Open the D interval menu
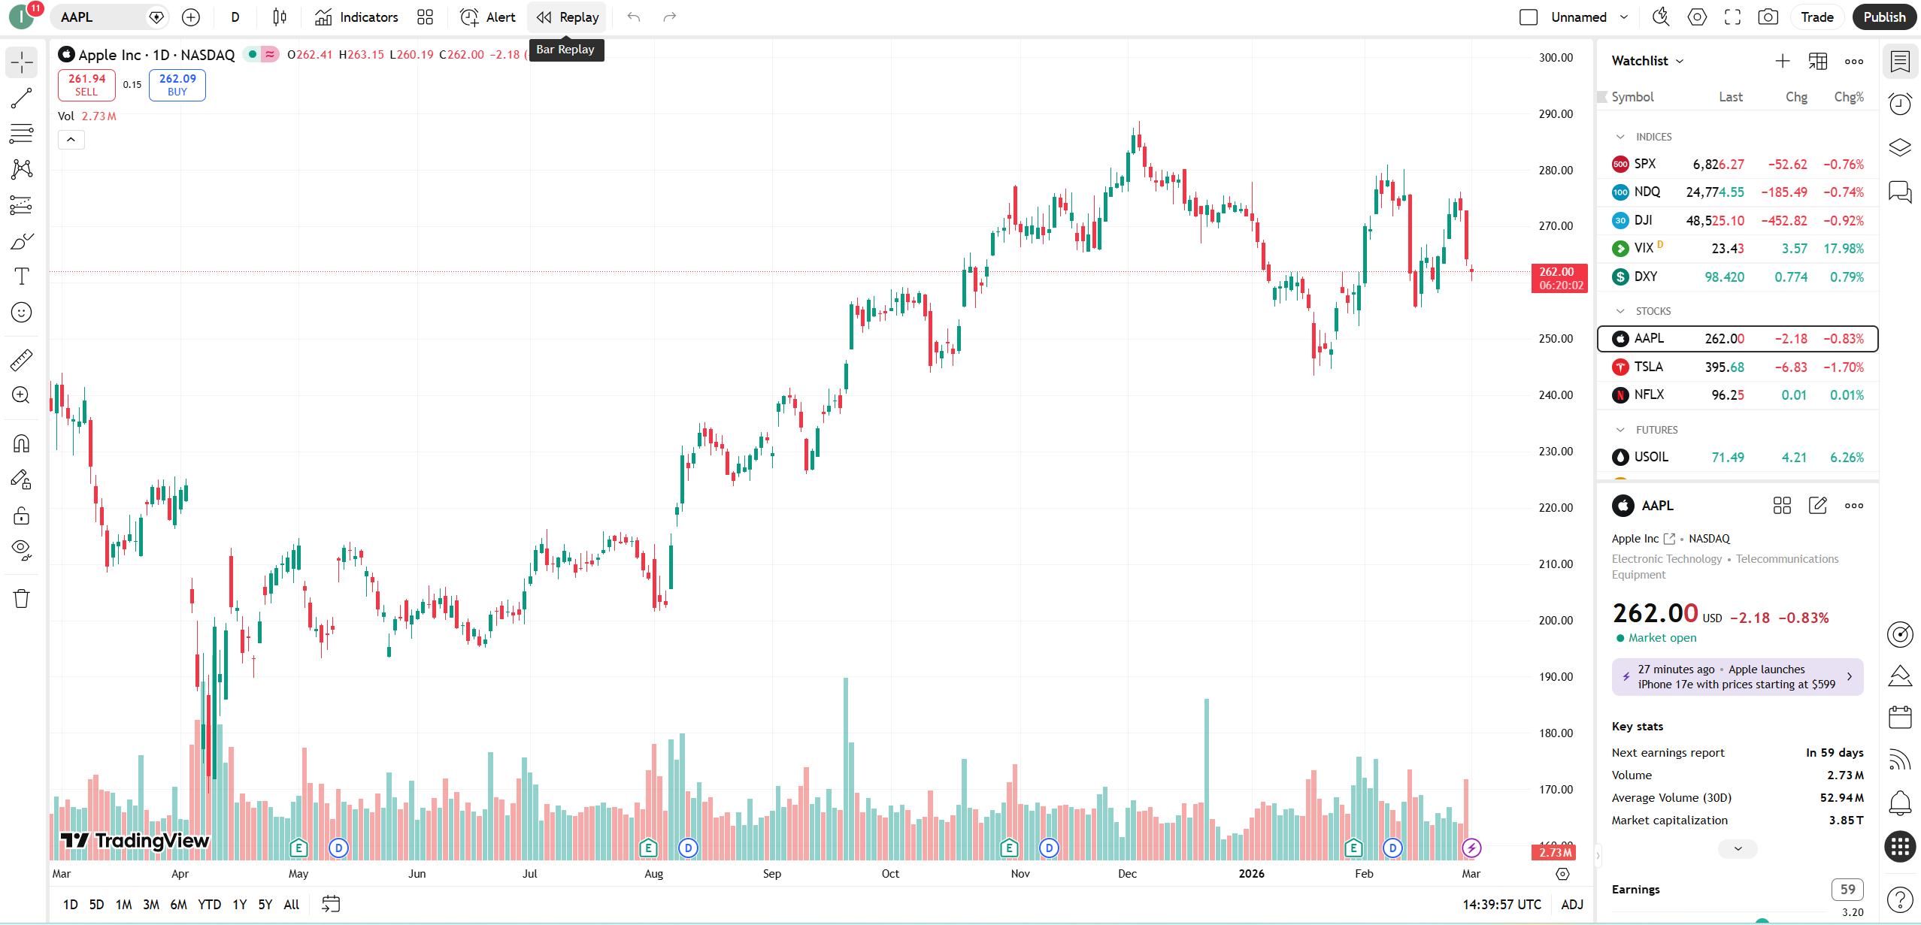Screen dimensions: 1921x925 click(x=235, y=17)
